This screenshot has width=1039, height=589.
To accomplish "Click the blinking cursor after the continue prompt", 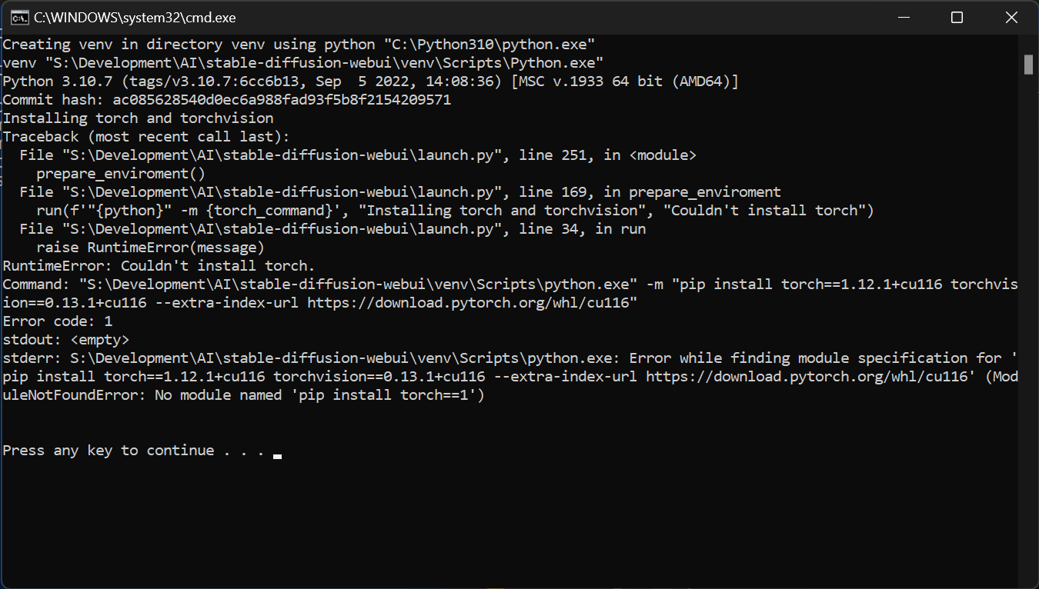I will pos(277,454).
